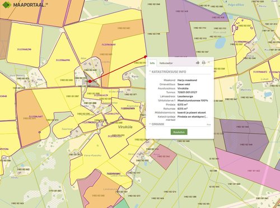The width and height of the screenshot is (280, 208).
Task: Collapse the Katastriüksuse Info section
Action: tap(150, 72)
